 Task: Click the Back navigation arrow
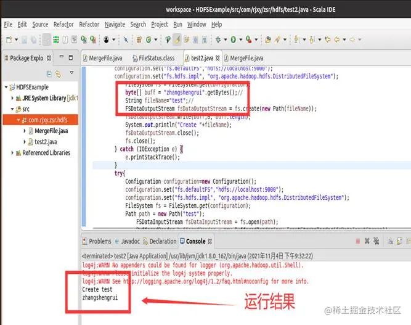[x=337, y=39]
